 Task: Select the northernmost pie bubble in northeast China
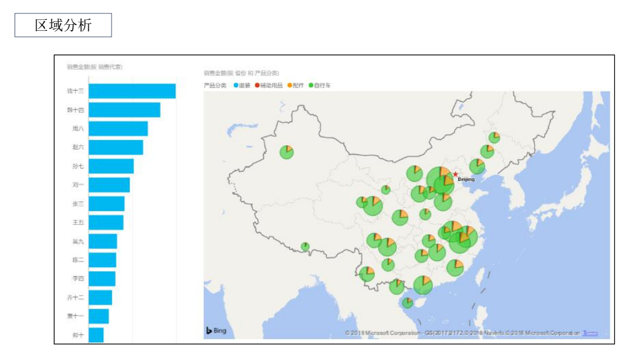click(494, 137)
